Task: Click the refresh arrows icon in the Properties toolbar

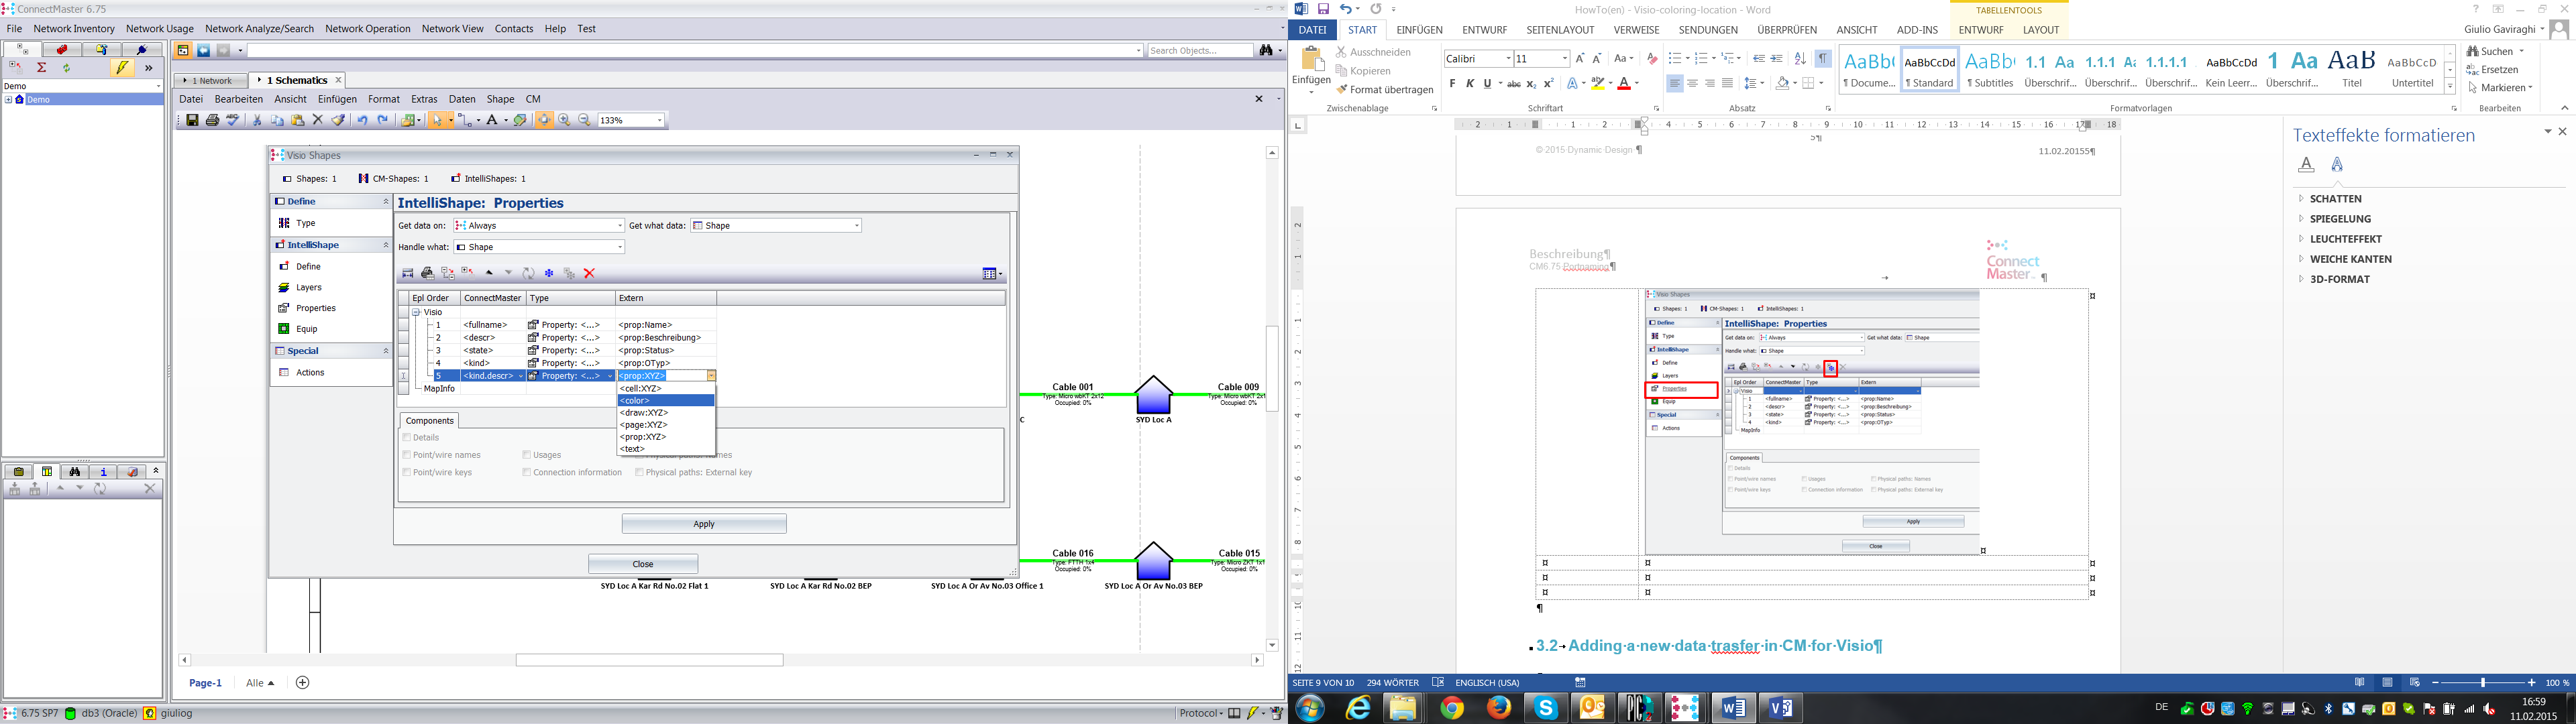Action: tap(528, 273)
